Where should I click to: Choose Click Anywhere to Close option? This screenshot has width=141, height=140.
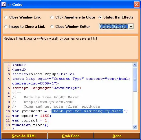(52, 17)
